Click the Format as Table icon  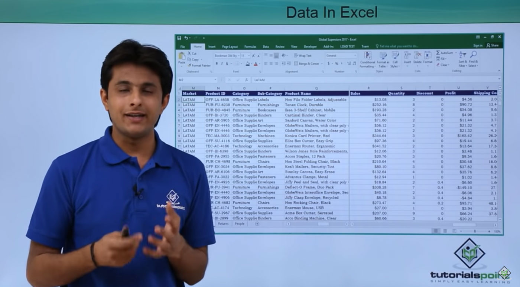click(383, 55)
